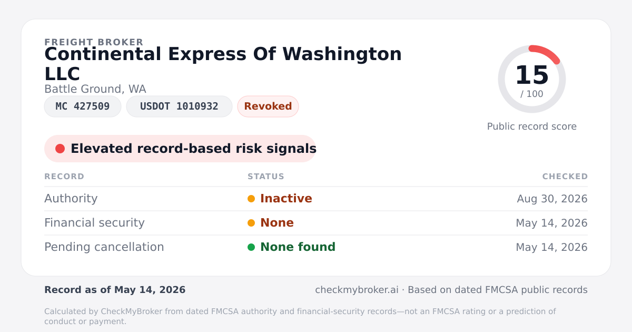Select the Pending cancellation row label
The width and height of the screenshot is (632, 332).
click(104, 247)
